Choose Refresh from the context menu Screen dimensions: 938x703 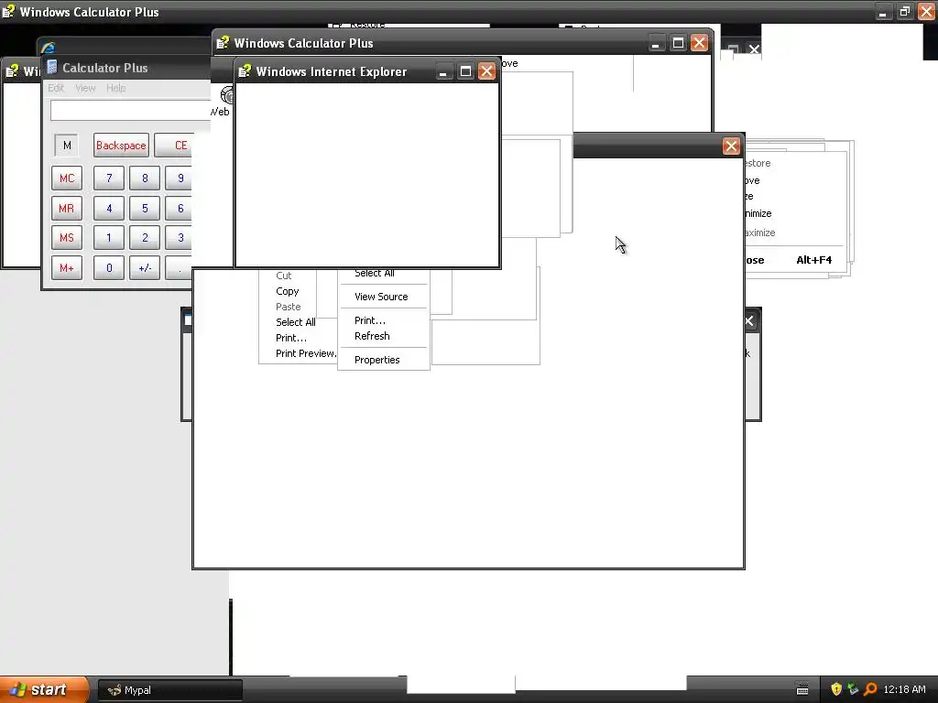[x=372, y=336]
